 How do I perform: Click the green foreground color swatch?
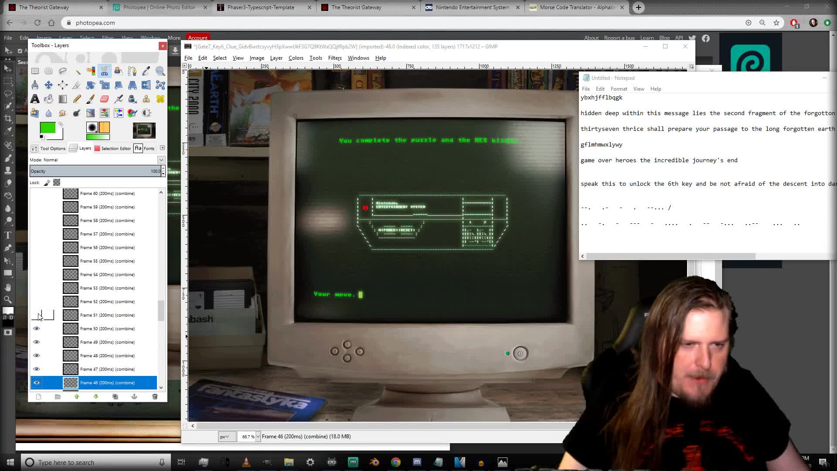(x=48, y=128)
